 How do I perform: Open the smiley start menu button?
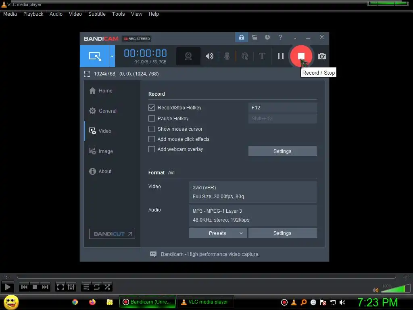pos(11,302)
